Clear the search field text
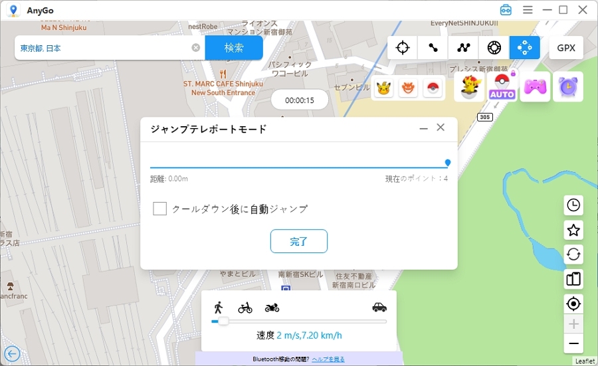Viewport: 598px width, 366px height. 196,48
